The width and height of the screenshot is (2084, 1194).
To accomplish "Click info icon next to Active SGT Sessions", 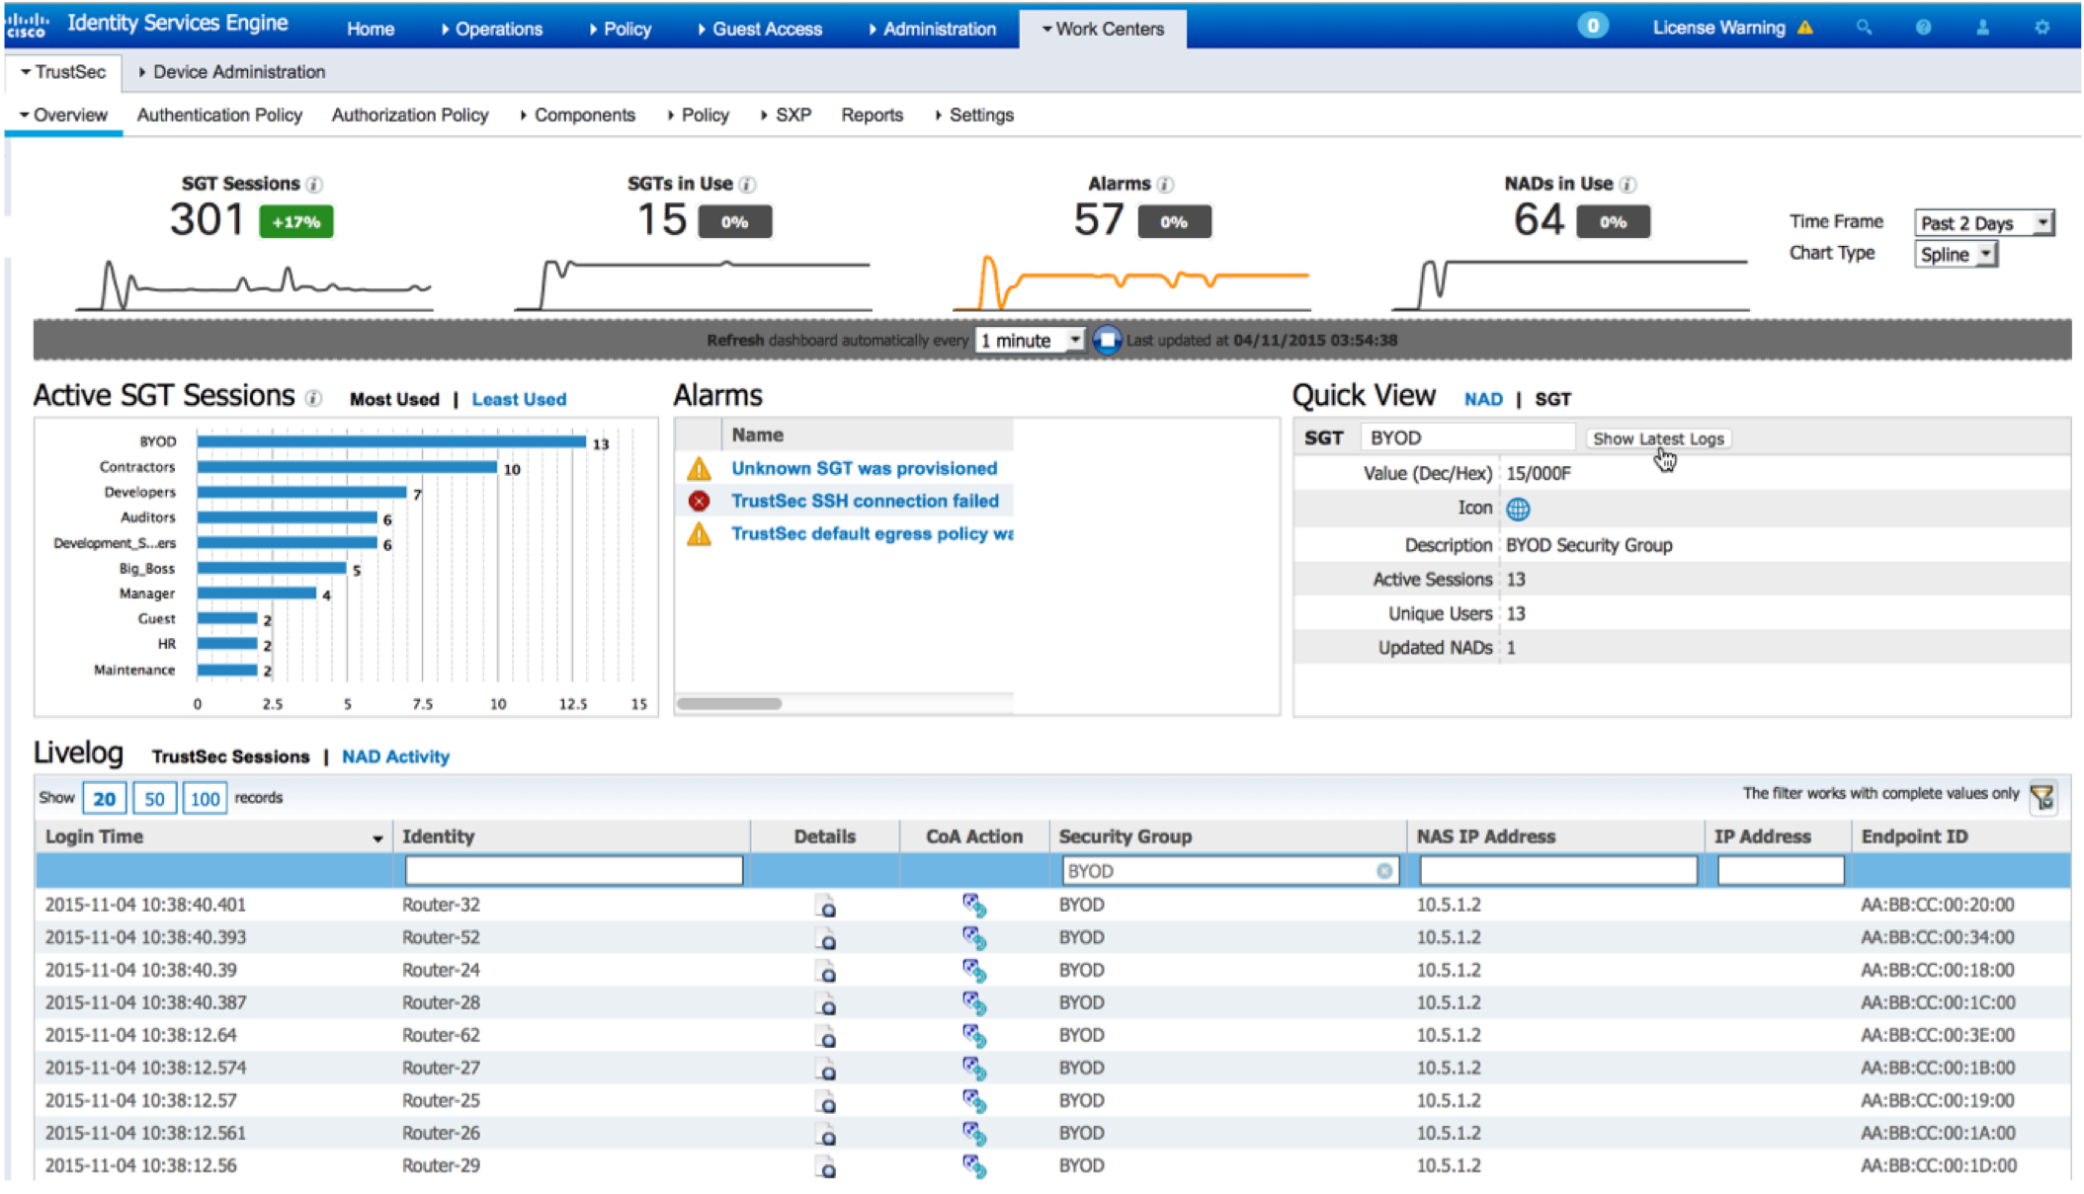I will [x=313, y=399].
